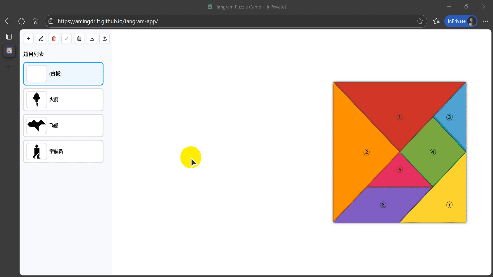493x277 pixels.
Task: Select the 宇航员 astronaut puzzle
Action: click(x=63, y=152)
